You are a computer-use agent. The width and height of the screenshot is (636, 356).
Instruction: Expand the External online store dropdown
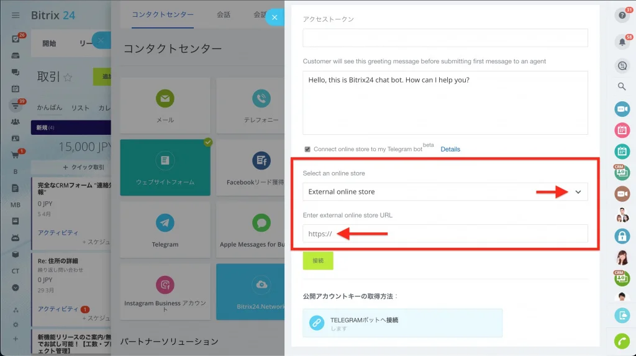pos(445,191)
